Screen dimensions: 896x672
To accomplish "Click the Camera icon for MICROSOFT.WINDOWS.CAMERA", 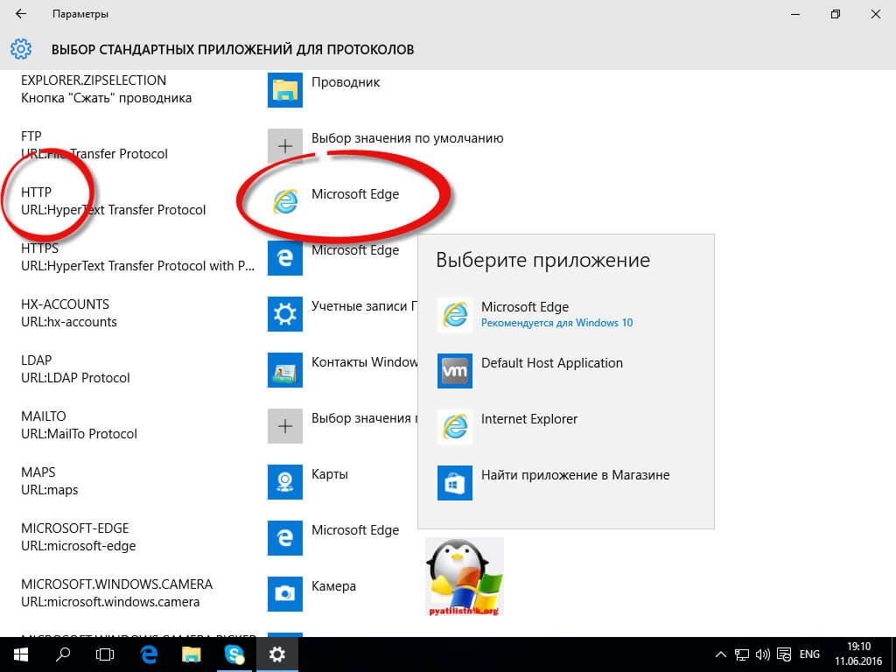I will point(284,593).
